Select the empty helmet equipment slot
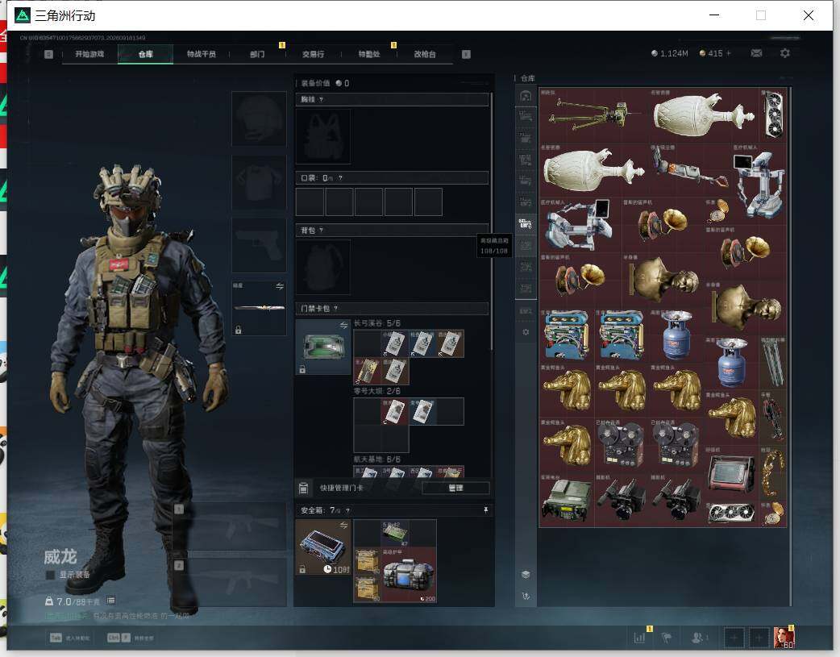The height and width of the screenshot is (657, 840). click(259, 119)
